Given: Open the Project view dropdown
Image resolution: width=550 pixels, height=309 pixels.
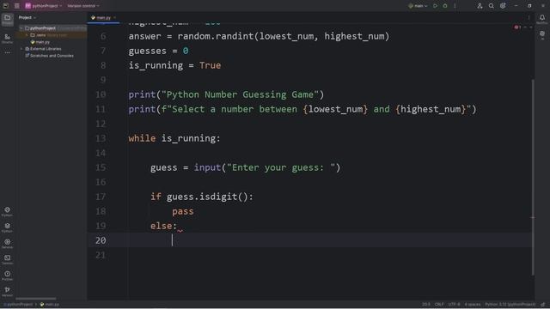Looking at the screenshot, I should pos(27,17).
